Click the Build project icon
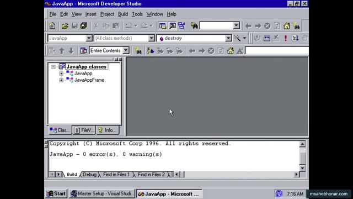The width and height of the screenshot is (353, 199). (267, 38)
